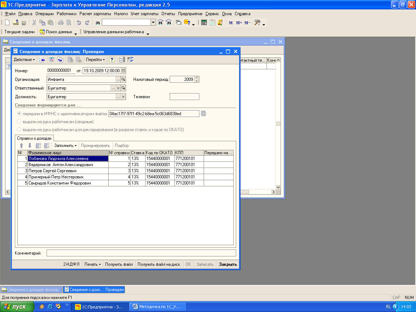Click the document help question mark icon
The height and width of the screenshot is (312, 416).
[112, 60]
